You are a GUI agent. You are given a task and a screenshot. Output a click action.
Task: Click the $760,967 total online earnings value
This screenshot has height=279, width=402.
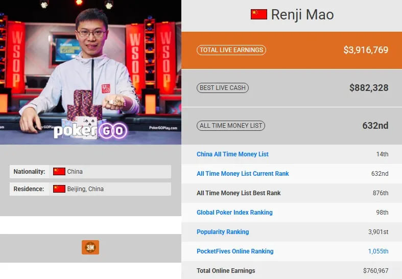(x=375, y=271)
